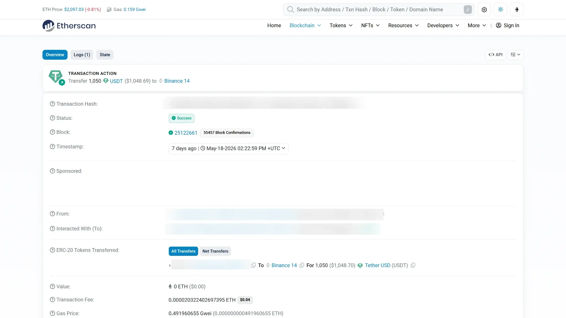Click the clock icon in Timestamp
This screenshot has height=318, width=566.
point(203,148)
